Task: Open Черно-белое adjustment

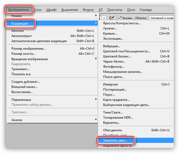Action: point(136,62)
